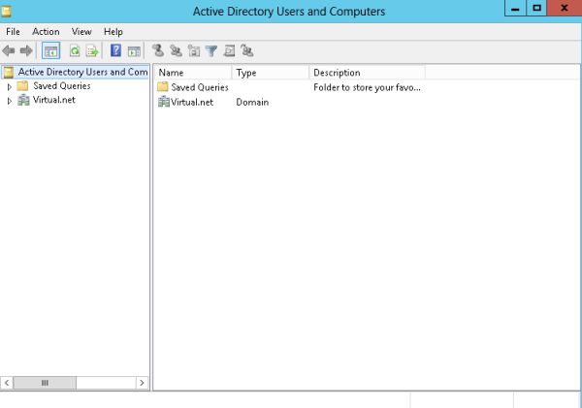Sort by the Type column header
The image size is (582, 408).
coord(271,73)
